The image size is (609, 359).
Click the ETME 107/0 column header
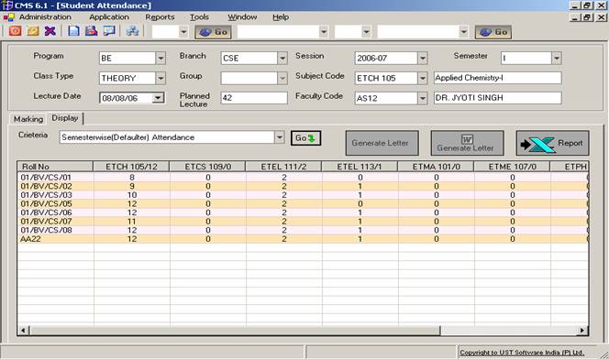[x=513, y=167]
